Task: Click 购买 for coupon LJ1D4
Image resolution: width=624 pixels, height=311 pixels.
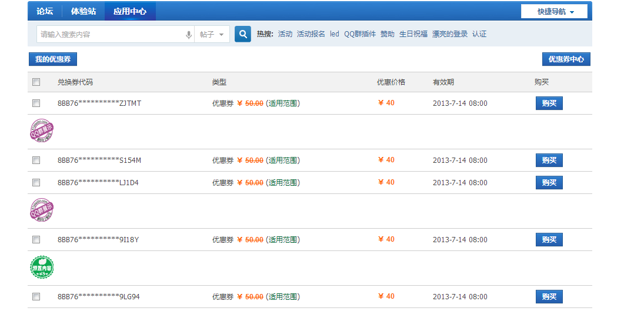Action: click(549, 182)
